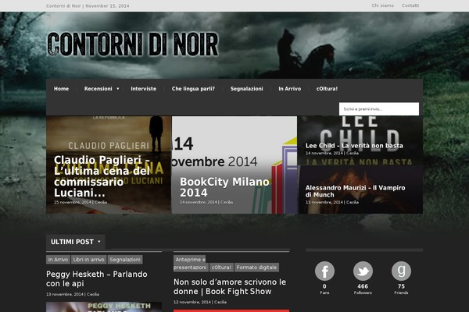Image resolution: width=469 pixels, height=312 pixels.
Task: Open Lee Child La verità non basta
Action: tap(354, 146)
